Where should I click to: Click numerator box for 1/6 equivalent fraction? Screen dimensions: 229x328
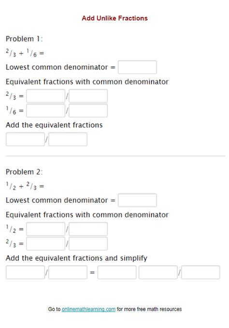(45, 111)
